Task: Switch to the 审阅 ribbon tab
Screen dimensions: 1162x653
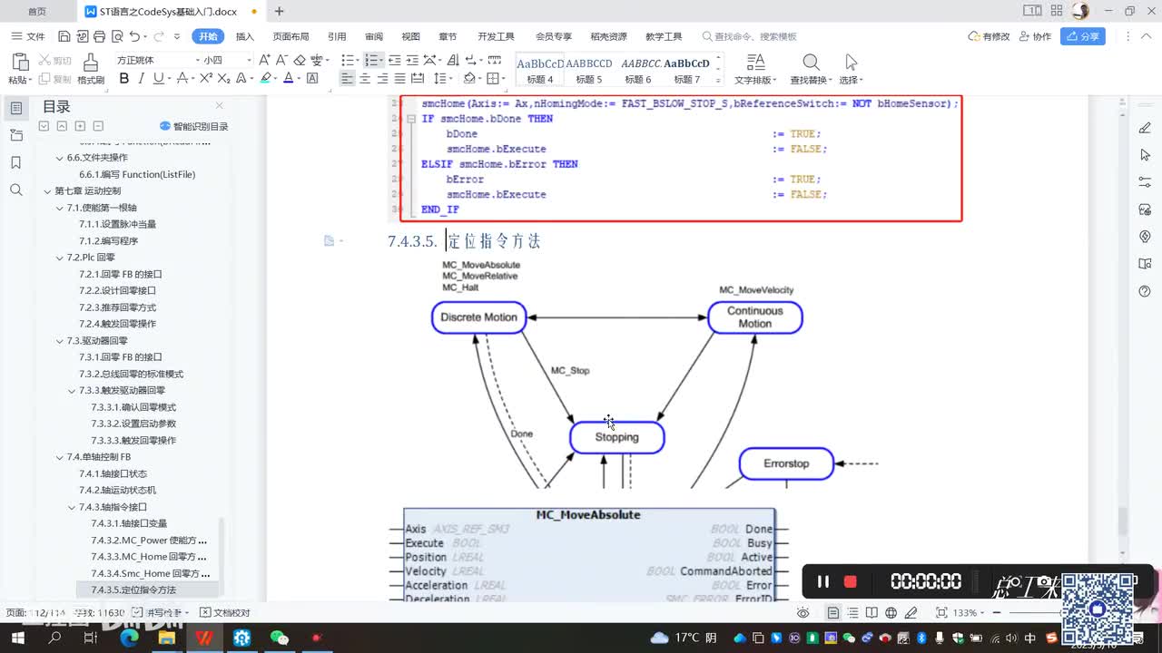Action: tap(374, 36)
